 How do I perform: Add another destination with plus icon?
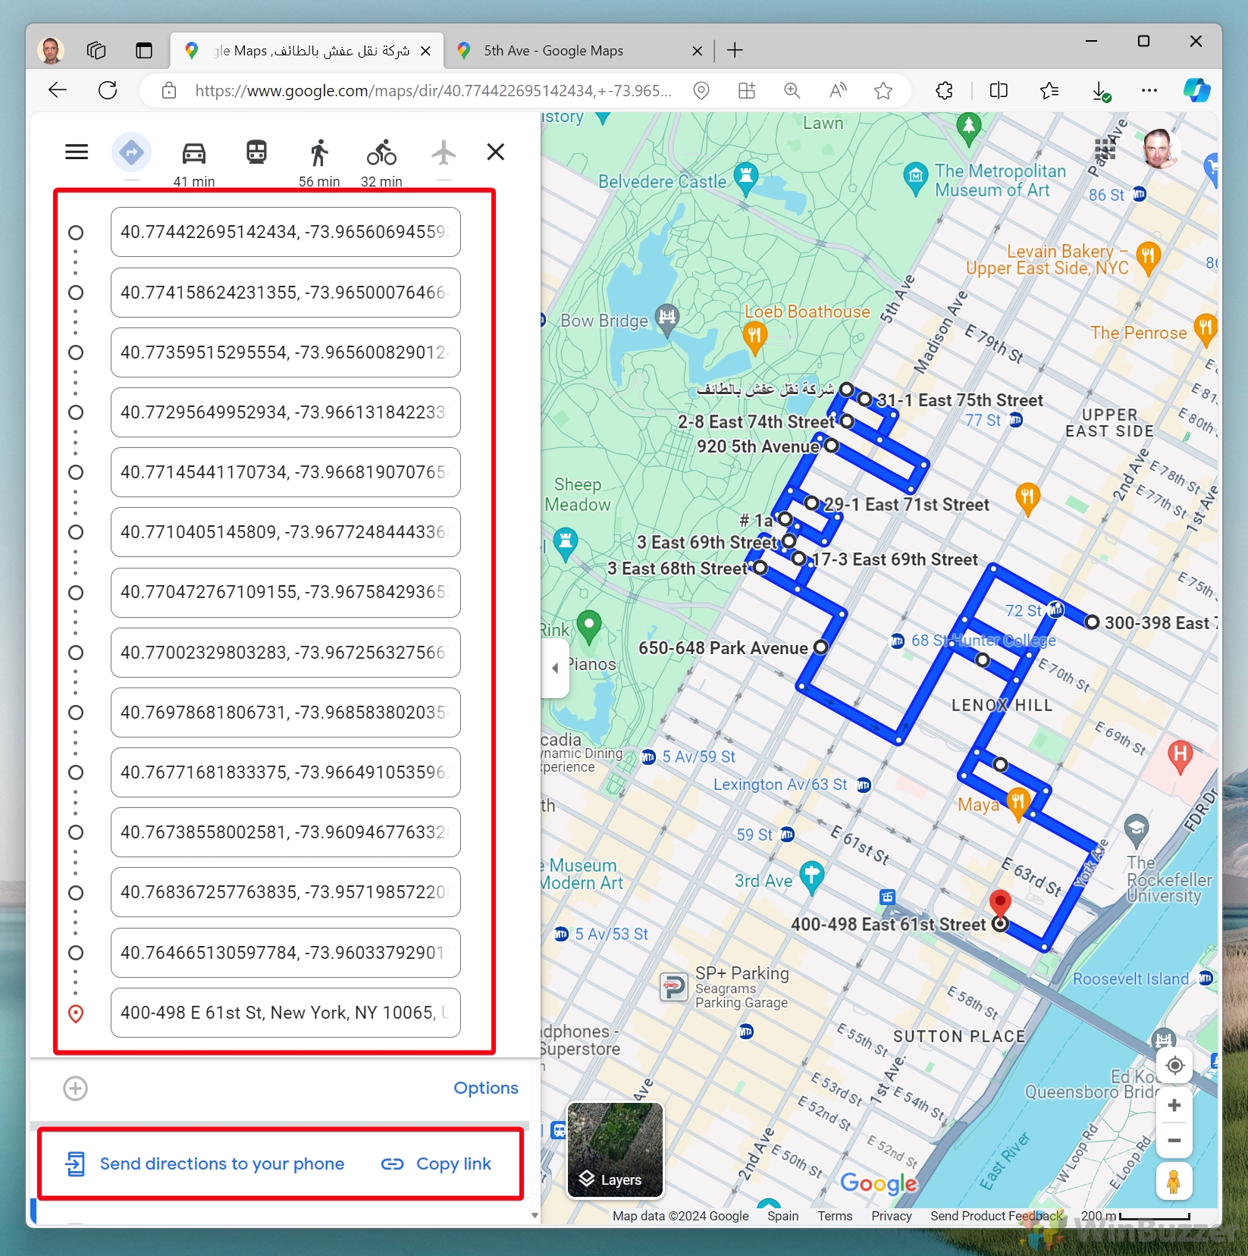75,1088
